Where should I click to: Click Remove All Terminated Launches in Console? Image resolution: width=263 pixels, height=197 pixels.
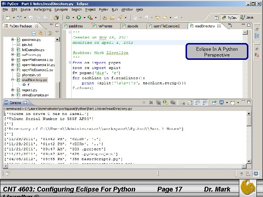click(159, 103)
